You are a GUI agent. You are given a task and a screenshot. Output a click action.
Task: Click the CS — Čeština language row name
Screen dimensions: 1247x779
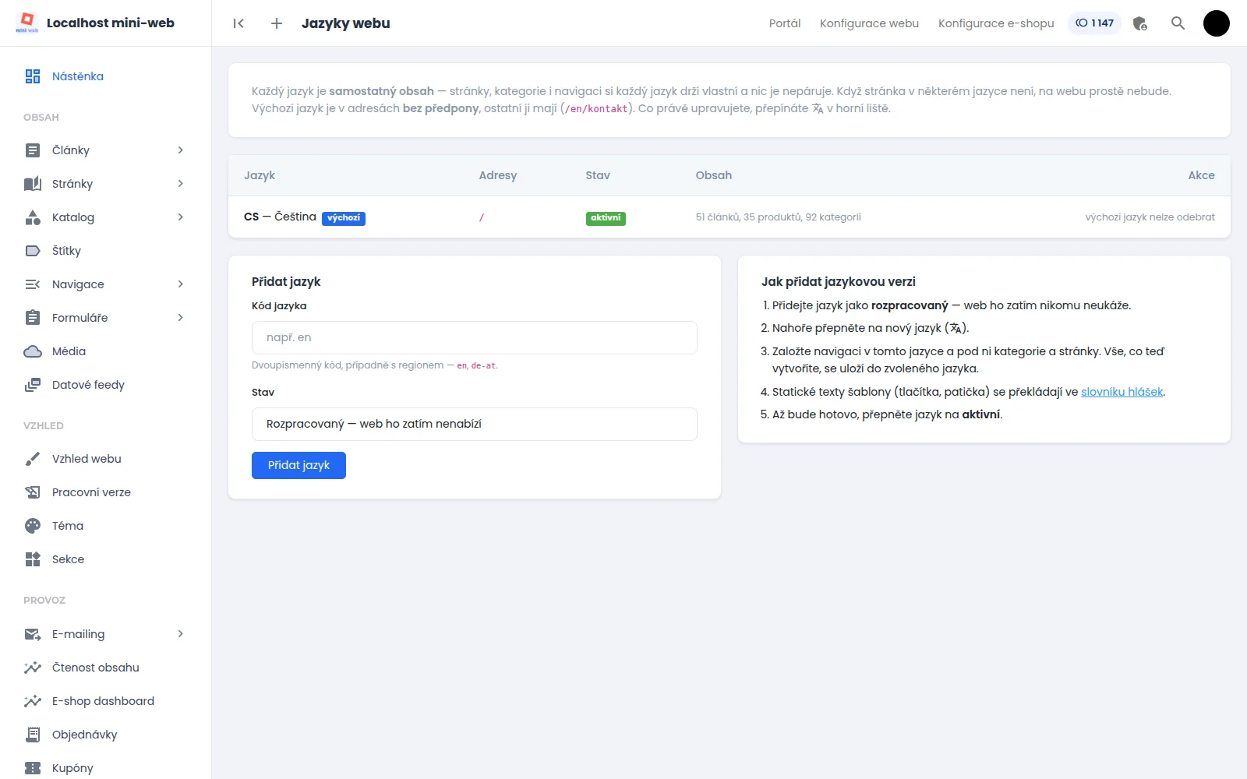[x=280, y=217]
